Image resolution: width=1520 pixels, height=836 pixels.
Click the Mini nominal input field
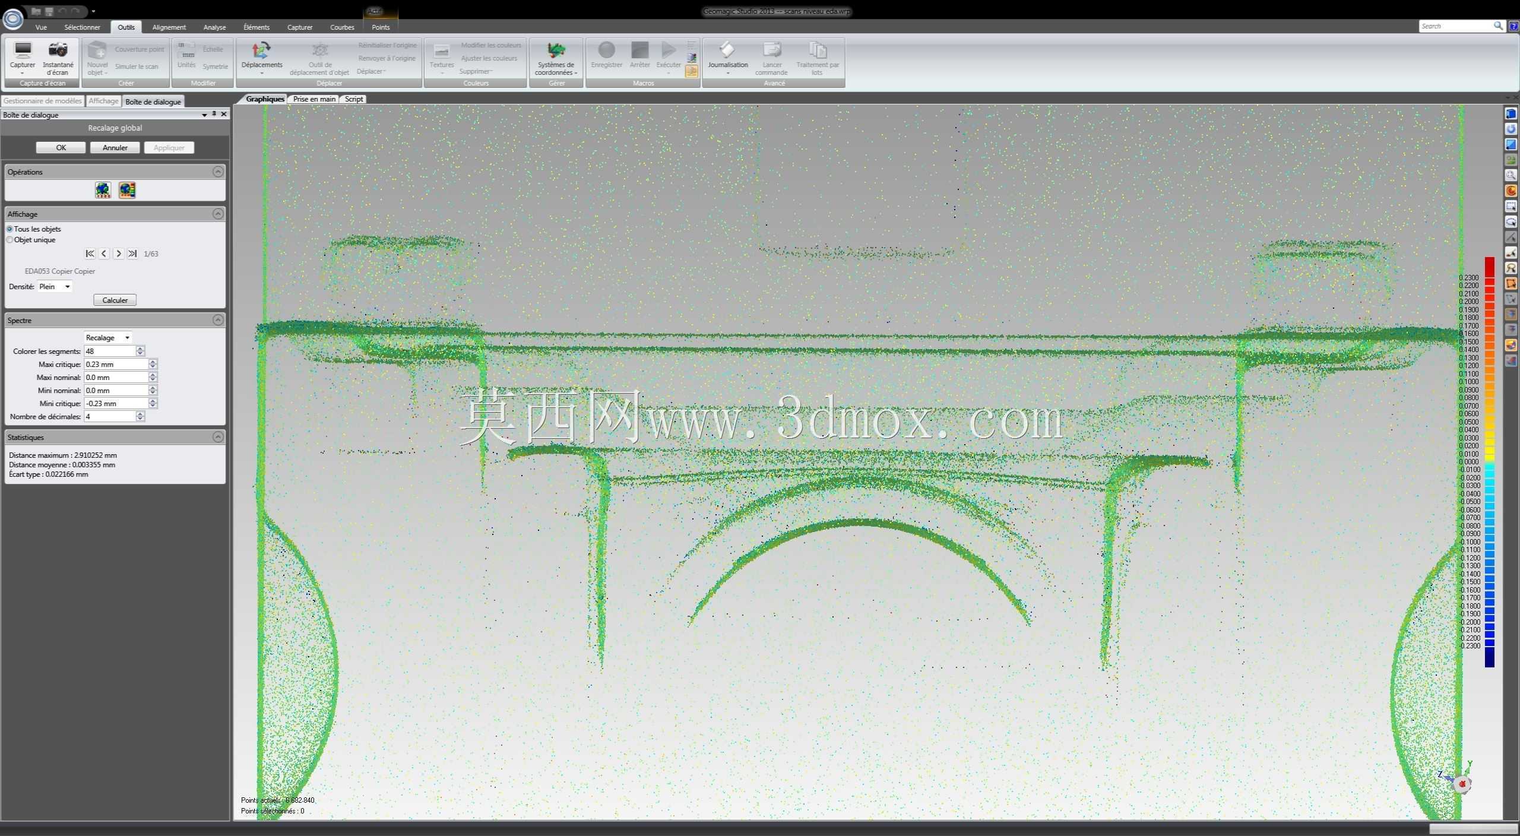(116, 390)
